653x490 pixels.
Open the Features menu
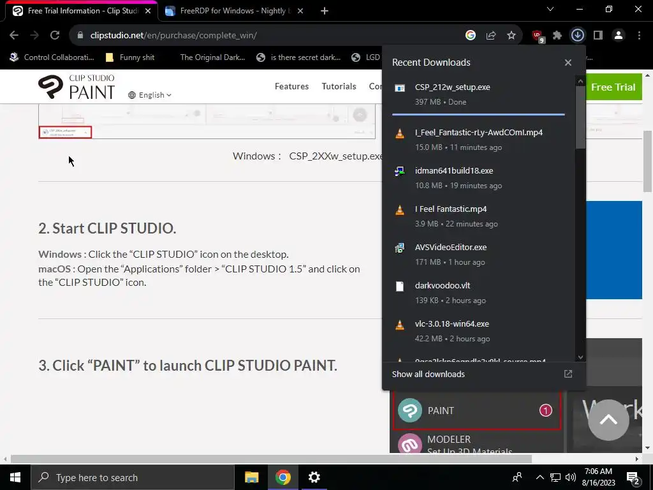291,86
